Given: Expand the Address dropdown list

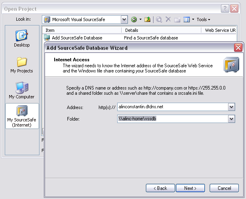Looking at the screenshot, I should [x=231, y=107].
